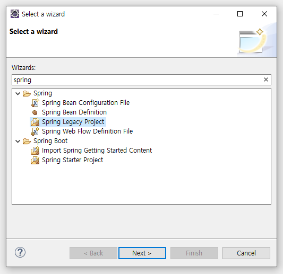Click the Spring folder icon

point(27,93)
